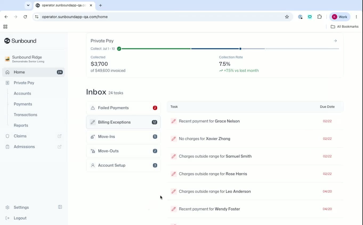363x225 pixels.
Task: Collapse sidebar using panel icon beside Settings
Action: pos(60,207)
